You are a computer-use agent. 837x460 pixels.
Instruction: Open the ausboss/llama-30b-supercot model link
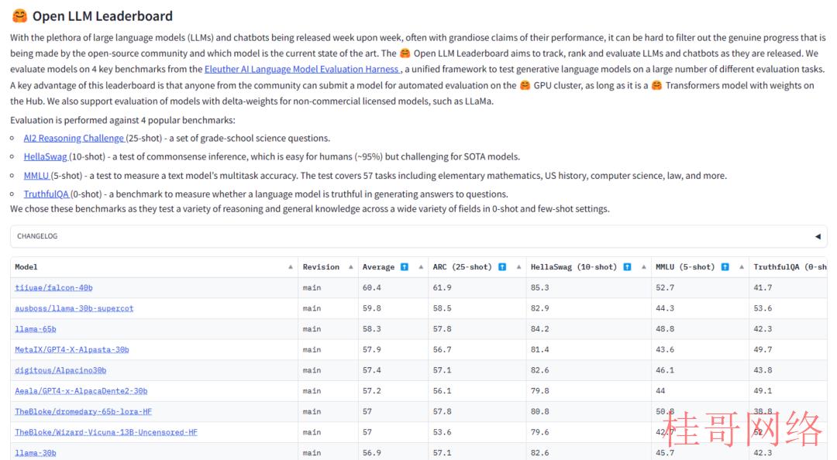[x=74, y=308]
